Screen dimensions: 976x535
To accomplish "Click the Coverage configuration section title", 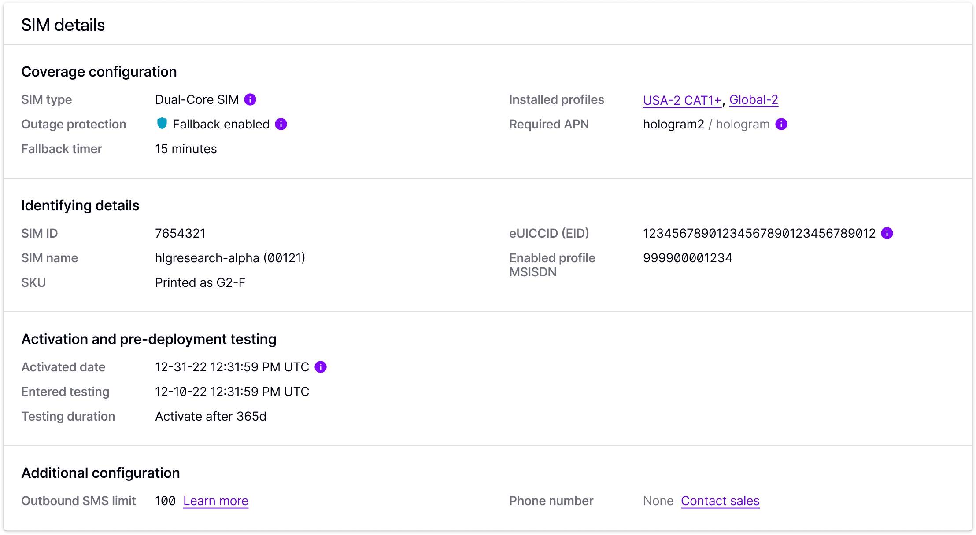I will (99, 72).
